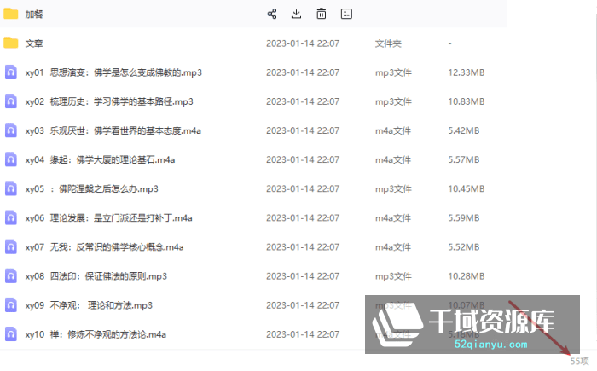Open file xy01 思想演变 mp3
The width and height of the screenshot is (597, 371).
click(113, 72)
